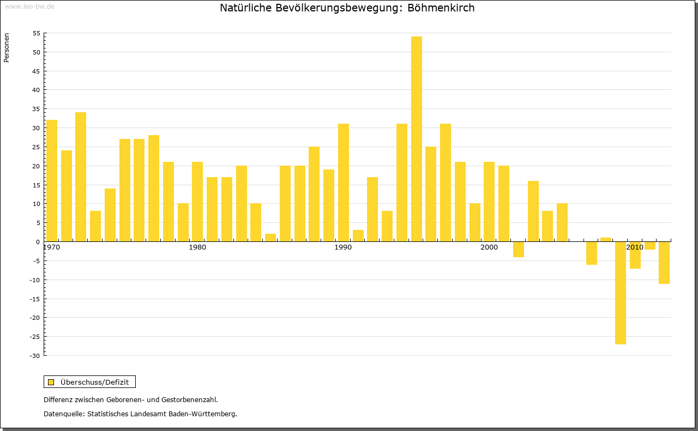Click the 1970 label on the x-axis
698x431 pixels.
coord(51,247)
